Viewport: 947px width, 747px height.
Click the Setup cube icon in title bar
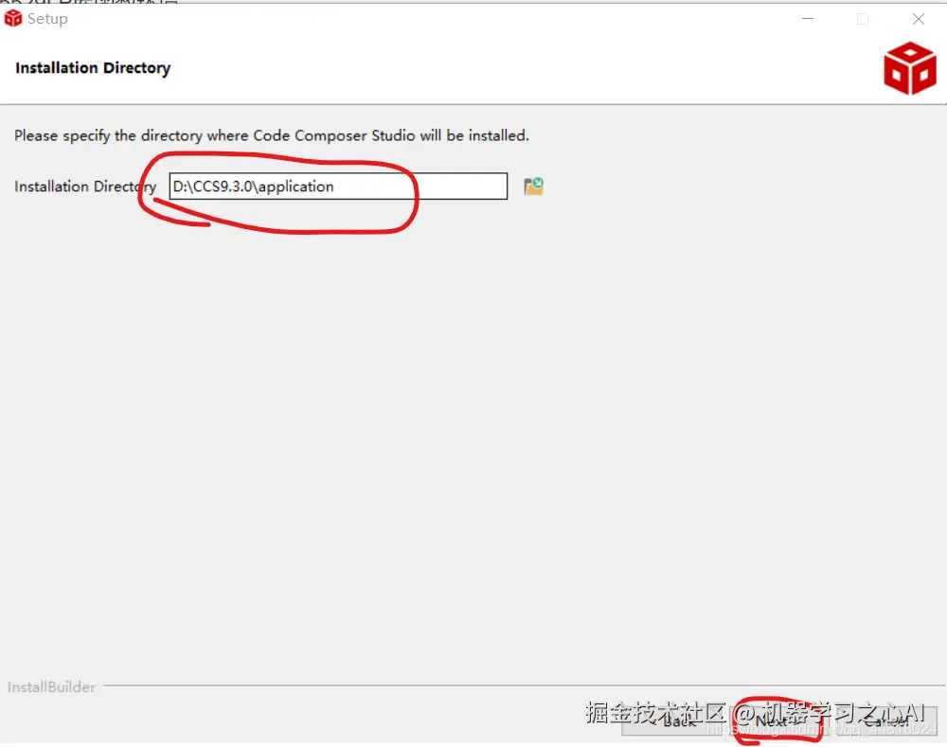point(12,19)
